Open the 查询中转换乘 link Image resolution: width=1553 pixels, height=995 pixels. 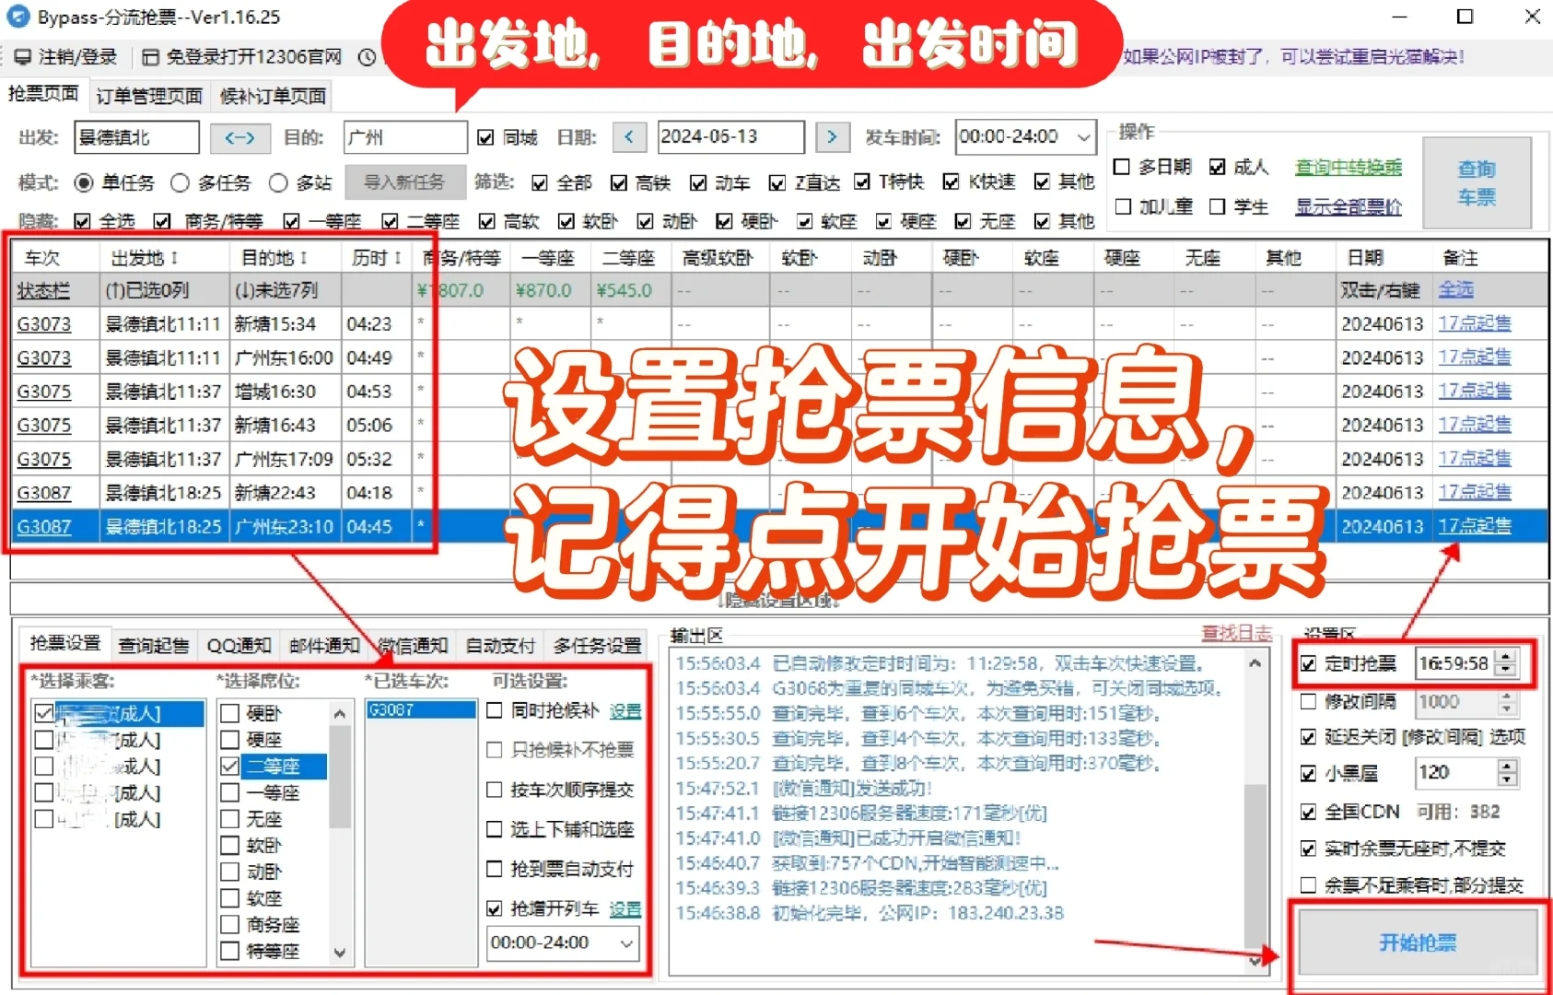(1347, 169)
